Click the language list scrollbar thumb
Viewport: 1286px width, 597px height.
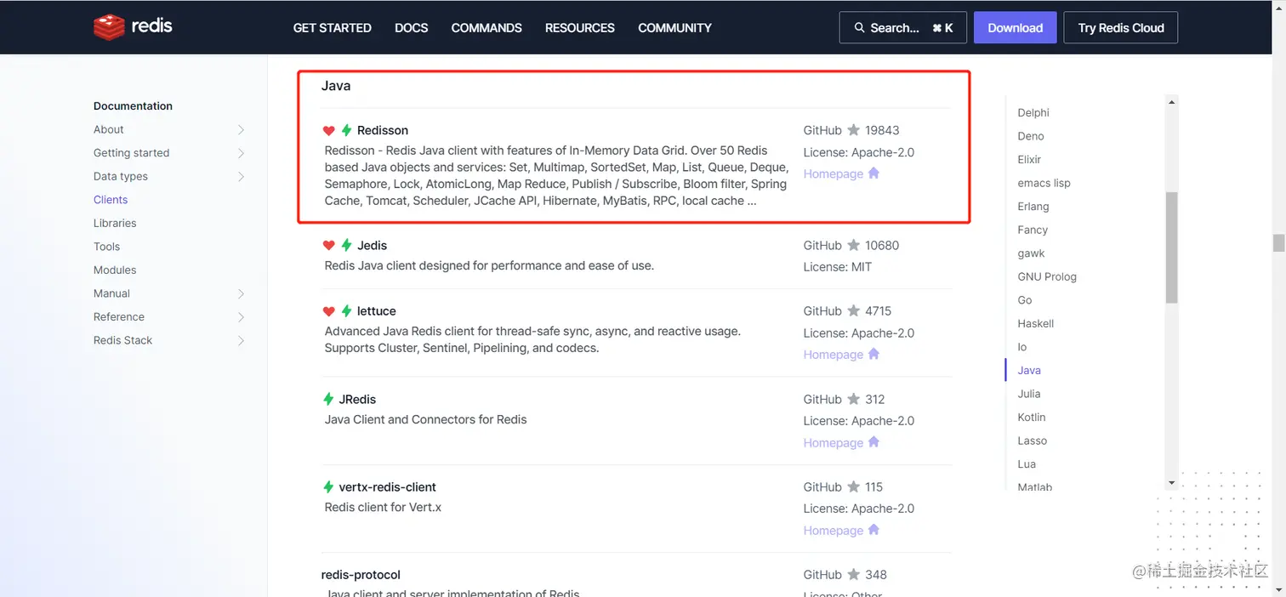coord(1171,247)
